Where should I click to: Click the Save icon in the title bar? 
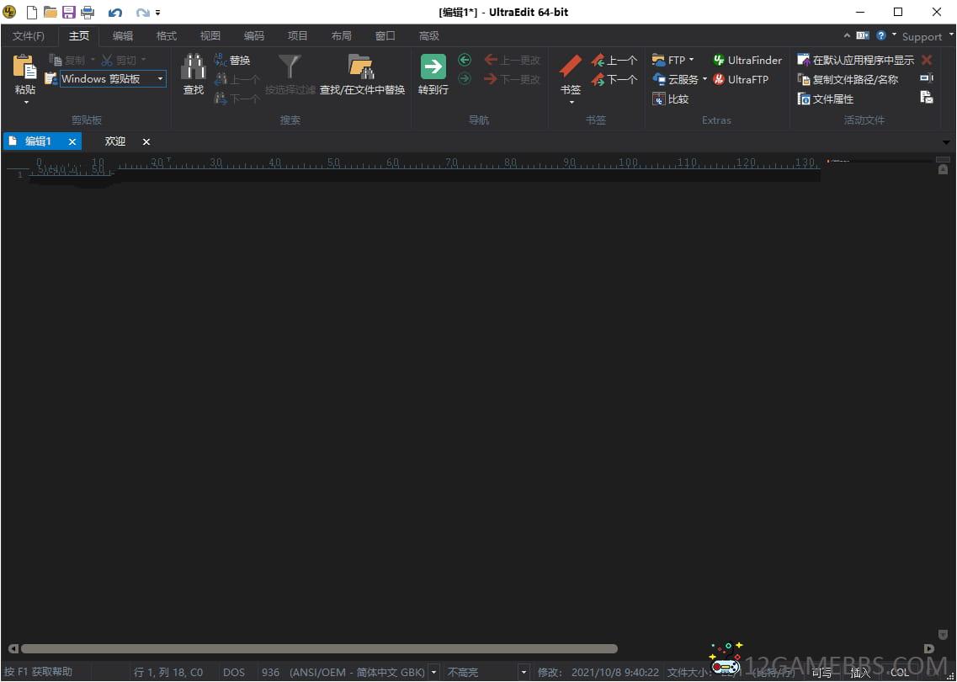pyautogui.click(x=69, y=12)
